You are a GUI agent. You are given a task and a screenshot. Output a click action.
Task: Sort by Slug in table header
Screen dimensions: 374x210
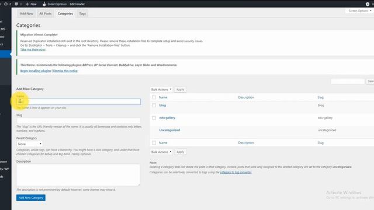(320, 97)
